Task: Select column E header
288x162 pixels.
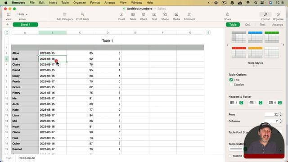Action: coord(135,33)
